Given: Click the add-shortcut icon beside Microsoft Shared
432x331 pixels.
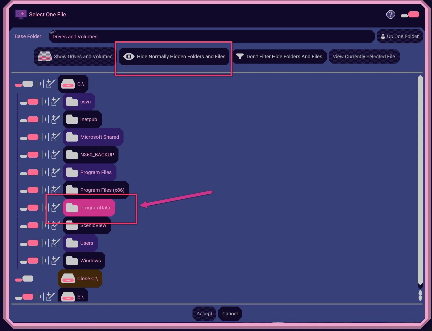Looking at the screenshot, I should click(56, 137).
